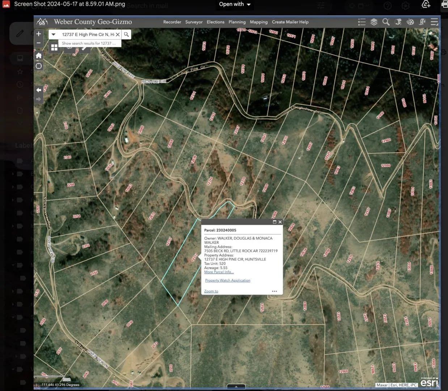Open the 'Open with' dropdown
448x391 pixels.
(235, 4)
